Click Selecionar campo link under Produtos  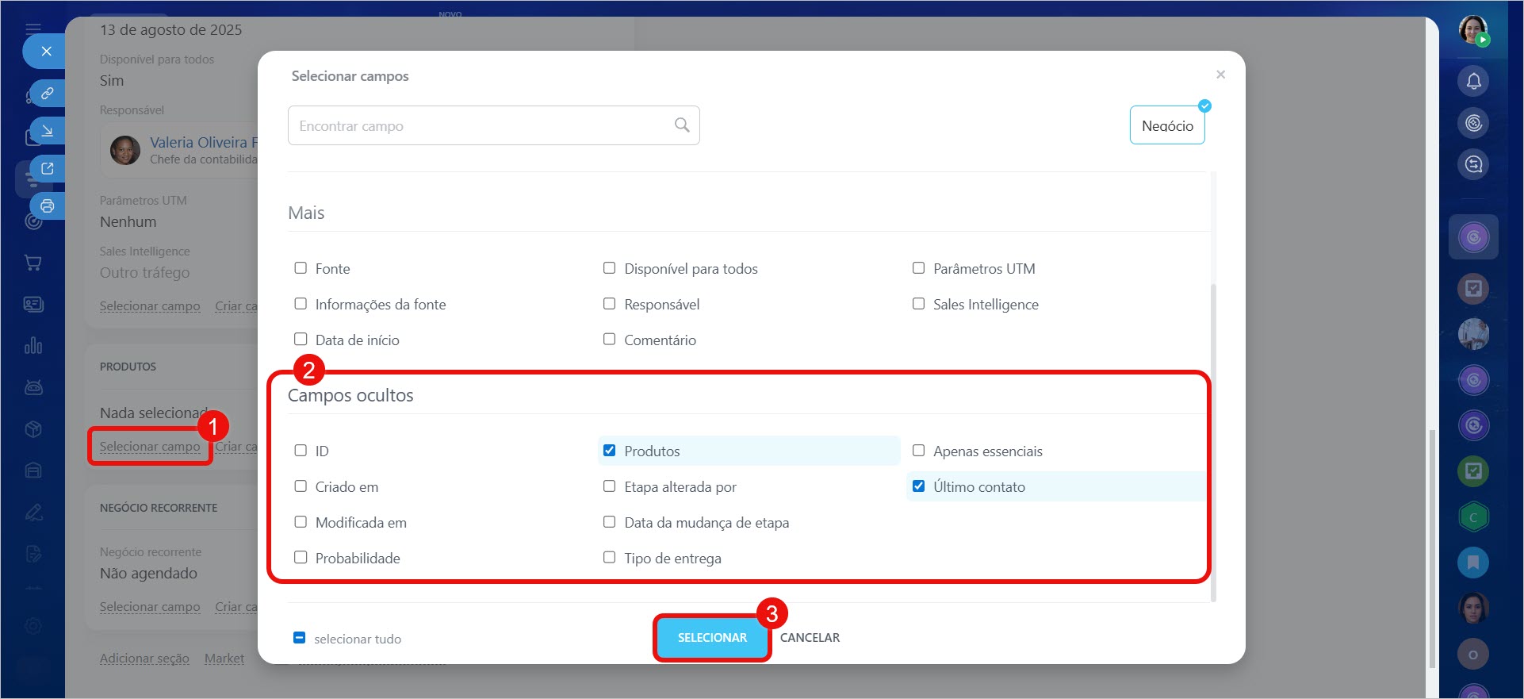coord(150,447)
